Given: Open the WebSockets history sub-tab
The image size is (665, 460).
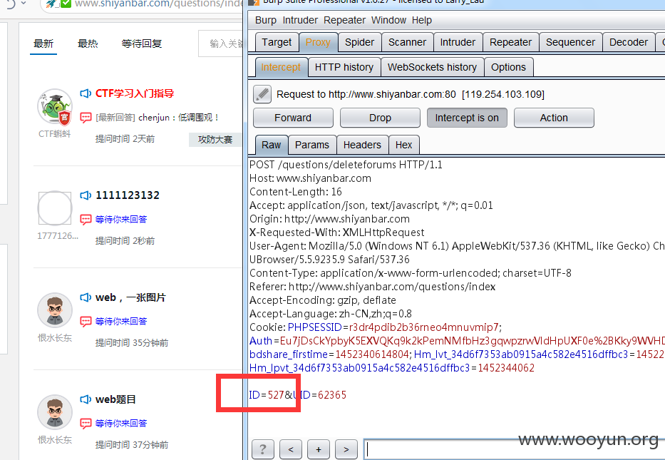Looking at the screenshot, I should click(x=432, y=68).
